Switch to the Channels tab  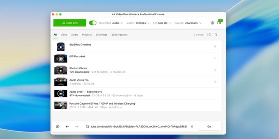101,35
